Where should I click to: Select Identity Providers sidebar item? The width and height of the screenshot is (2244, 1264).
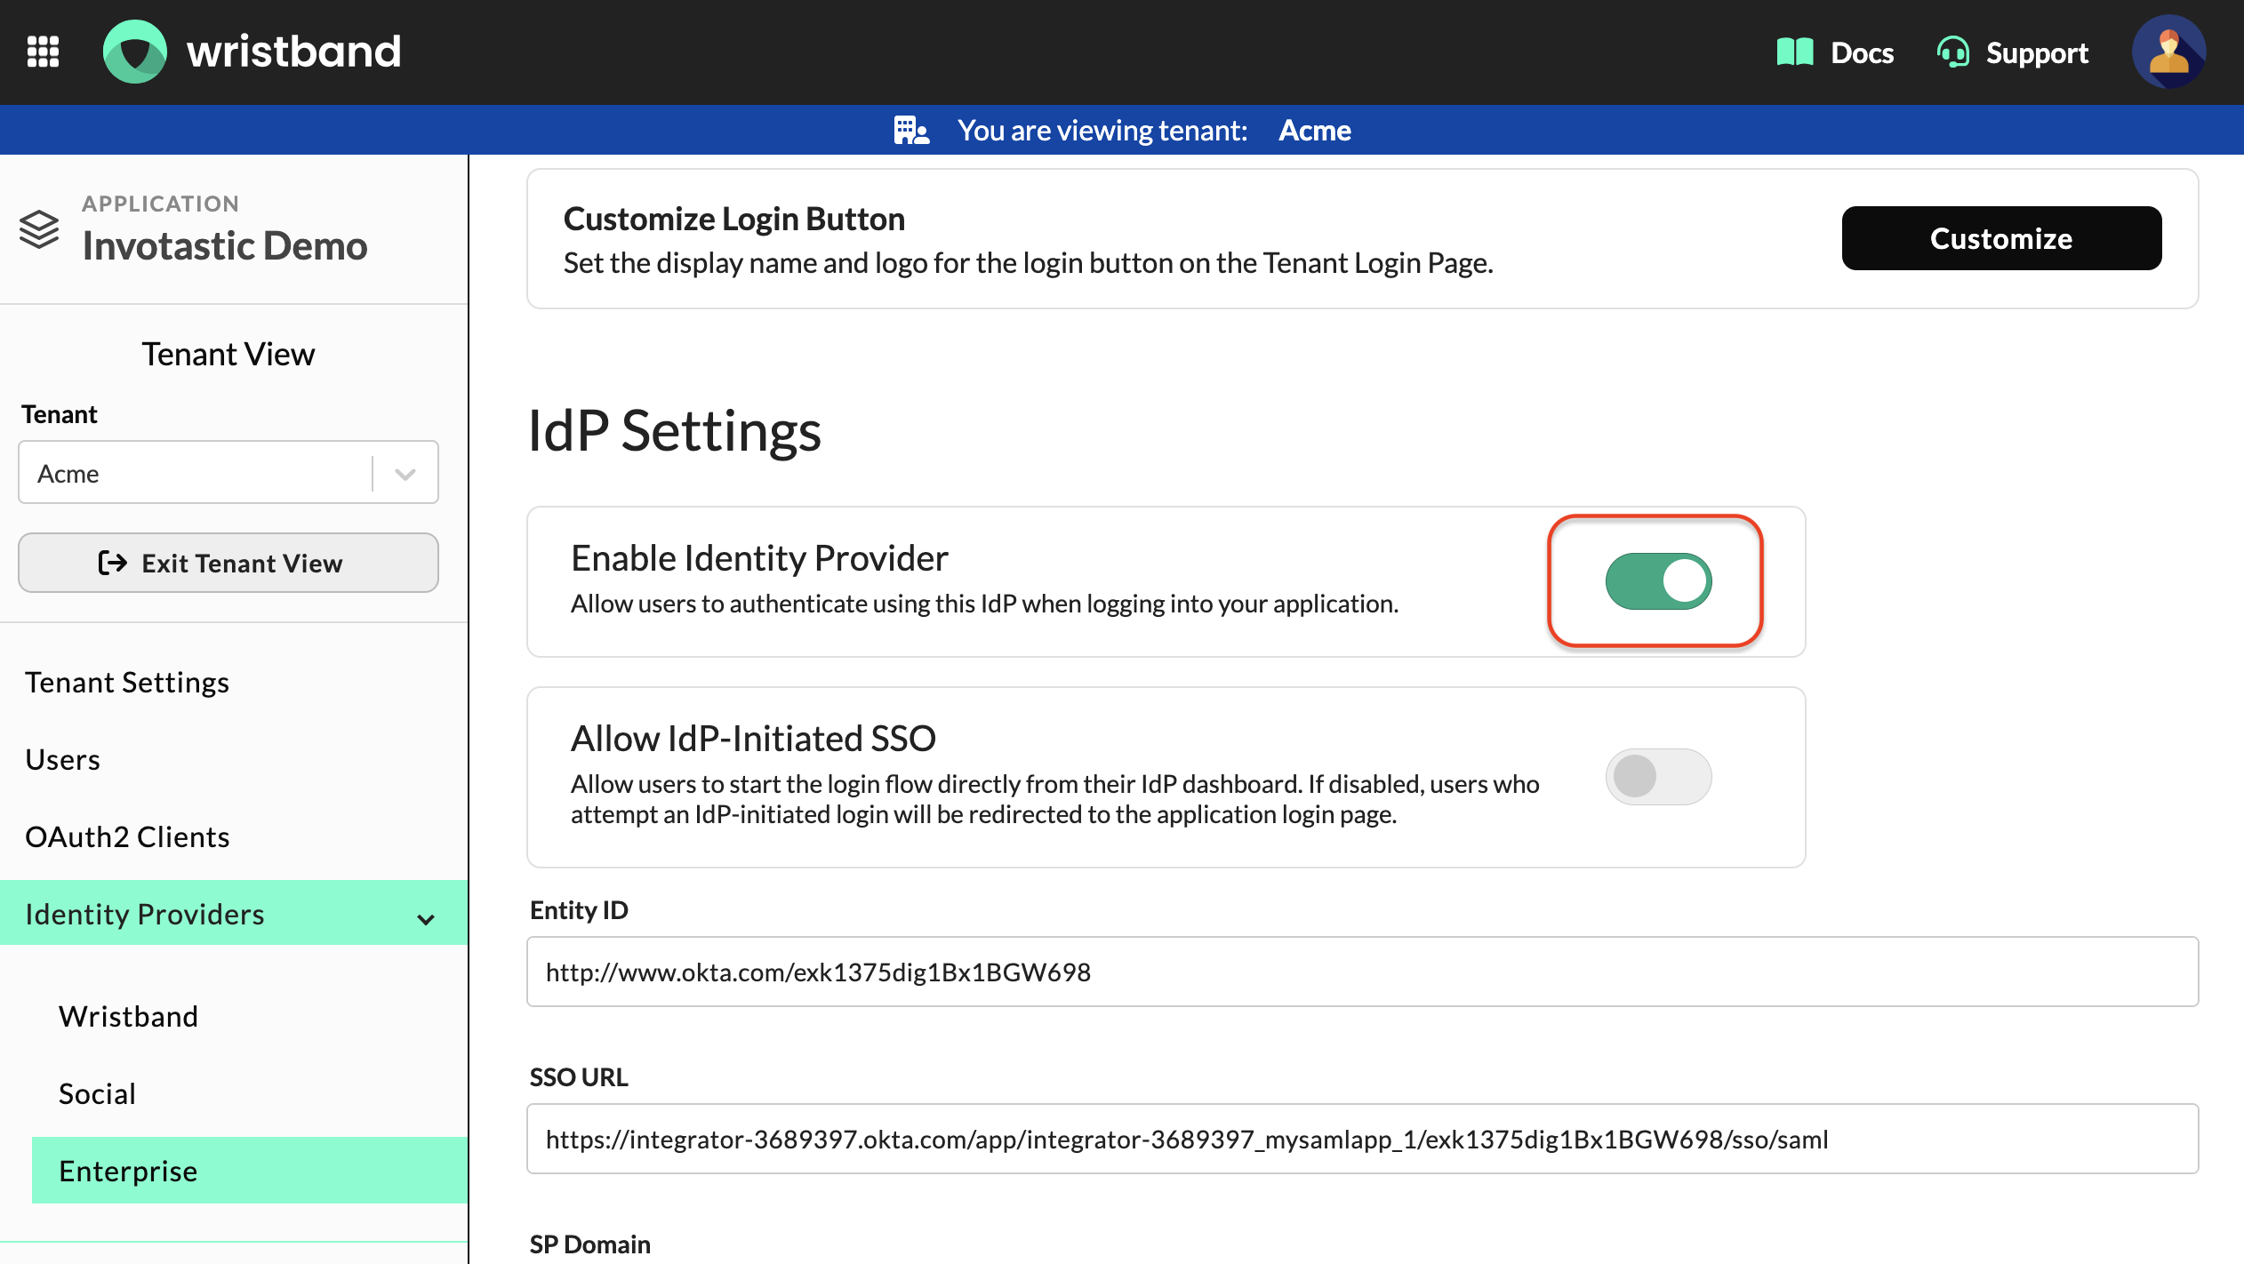(234, 913)
